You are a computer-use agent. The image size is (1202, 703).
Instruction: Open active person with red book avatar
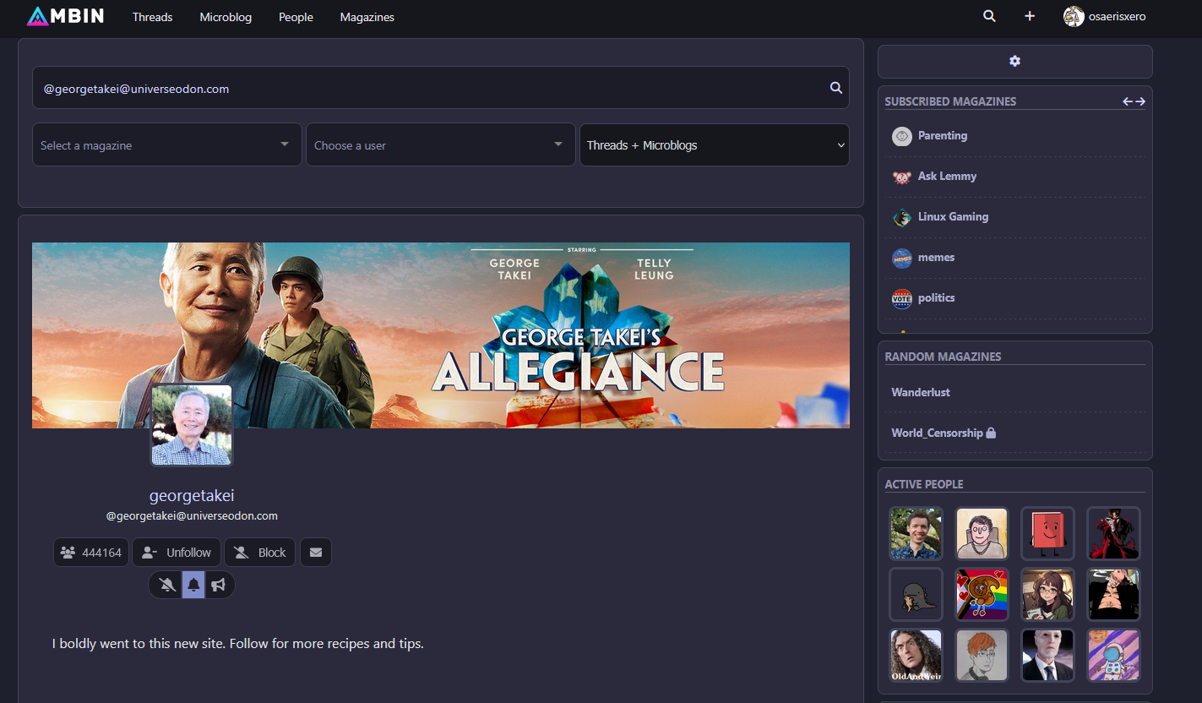pos(1047,533)
